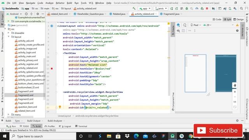The height and width of the screenshot is (140, 249).
Task: Zoom in preview with plus button
Action: tap(235, 92)
